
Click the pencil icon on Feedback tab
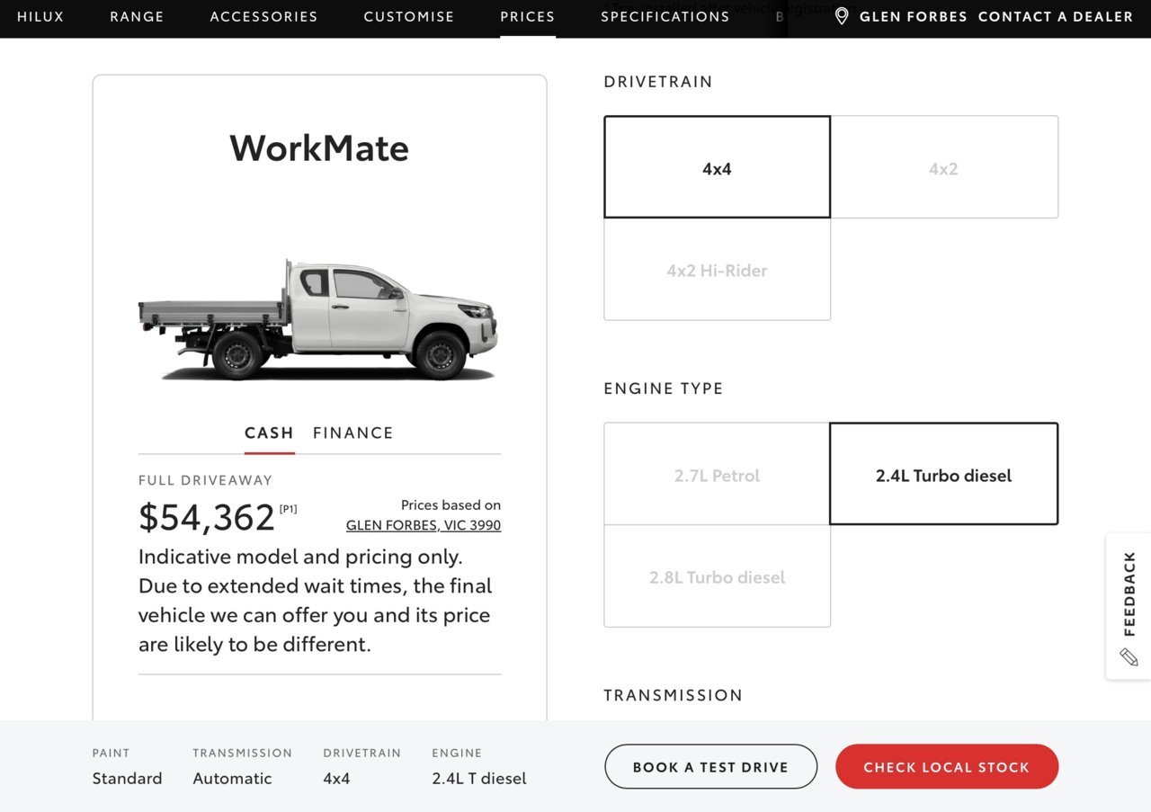point(1129,656)
